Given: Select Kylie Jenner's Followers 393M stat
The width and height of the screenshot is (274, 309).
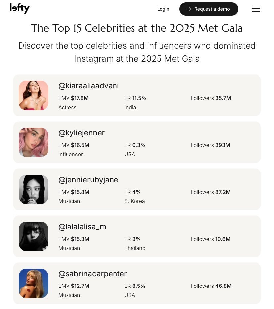Looking at the screenshot, I should click(x=210, y=145).
